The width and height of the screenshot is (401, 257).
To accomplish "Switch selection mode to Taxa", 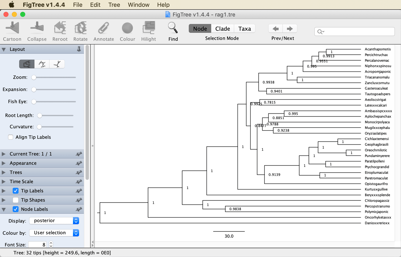I will point(245,29).
